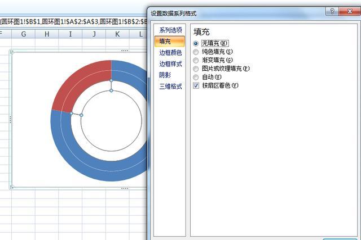Close the data series format dialog
The height and width of the screenshot is (240, 361).
(x=350, y=11)
